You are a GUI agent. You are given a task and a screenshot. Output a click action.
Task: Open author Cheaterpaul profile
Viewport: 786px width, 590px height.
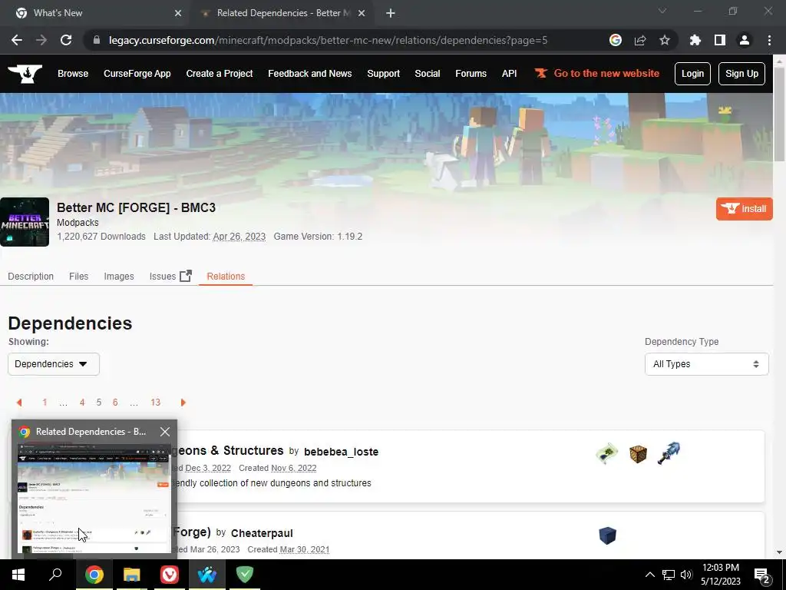click(262, 533)
